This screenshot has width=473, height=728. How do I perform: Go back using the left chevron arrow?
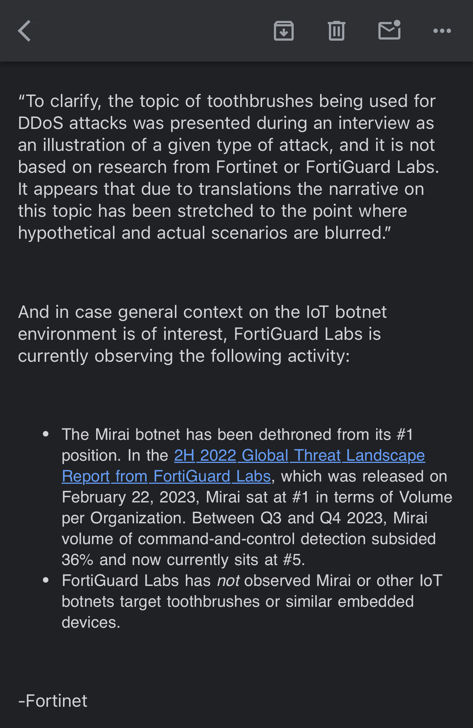click(x=25, y=31)
